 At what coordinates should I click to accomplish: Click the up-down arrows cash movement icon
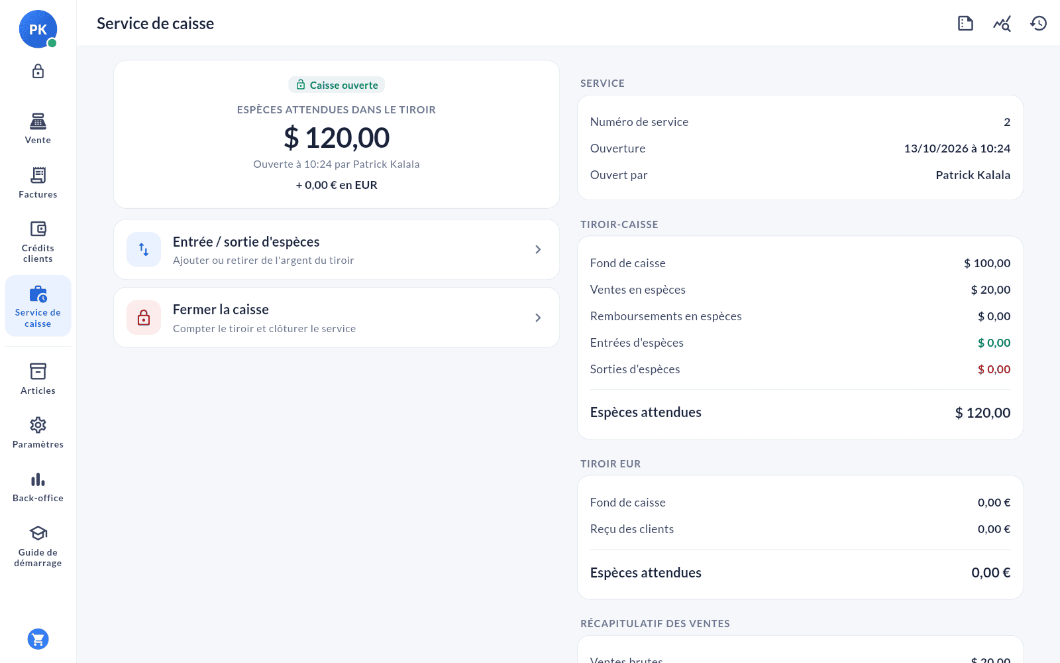coord(144,249)
